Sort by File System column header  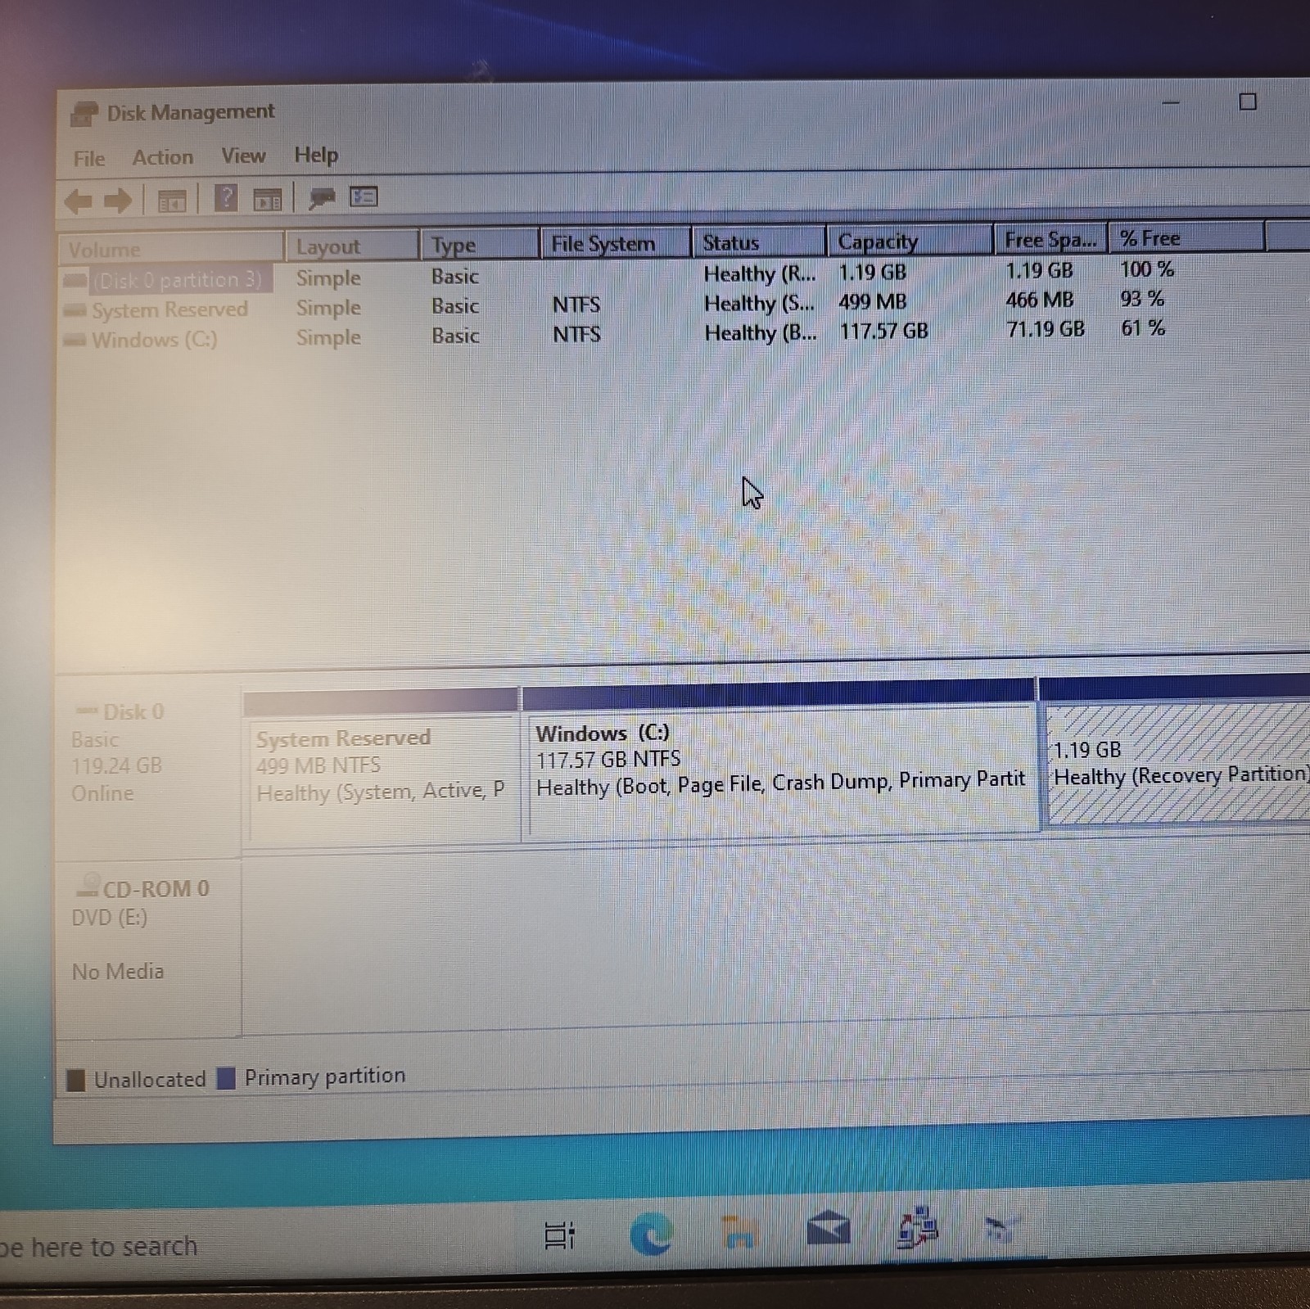616,243
